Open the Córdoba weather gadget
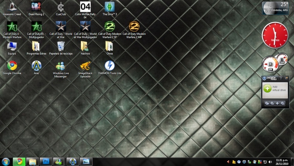Viewport: 294px width, 166px height. tap(275, 8)
